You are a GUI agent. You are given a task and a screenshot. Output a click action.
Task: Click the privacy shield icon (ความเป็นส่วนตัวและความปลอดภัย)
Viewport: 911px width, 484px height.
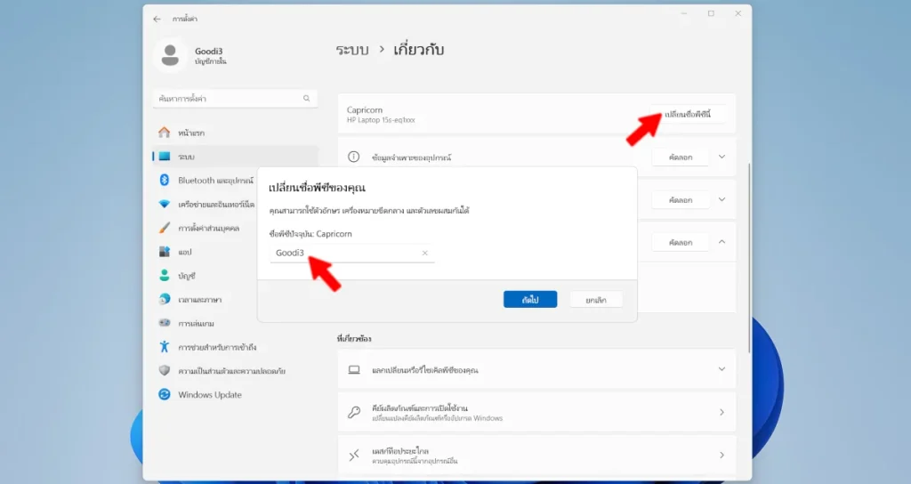click(x=164, y=370)
